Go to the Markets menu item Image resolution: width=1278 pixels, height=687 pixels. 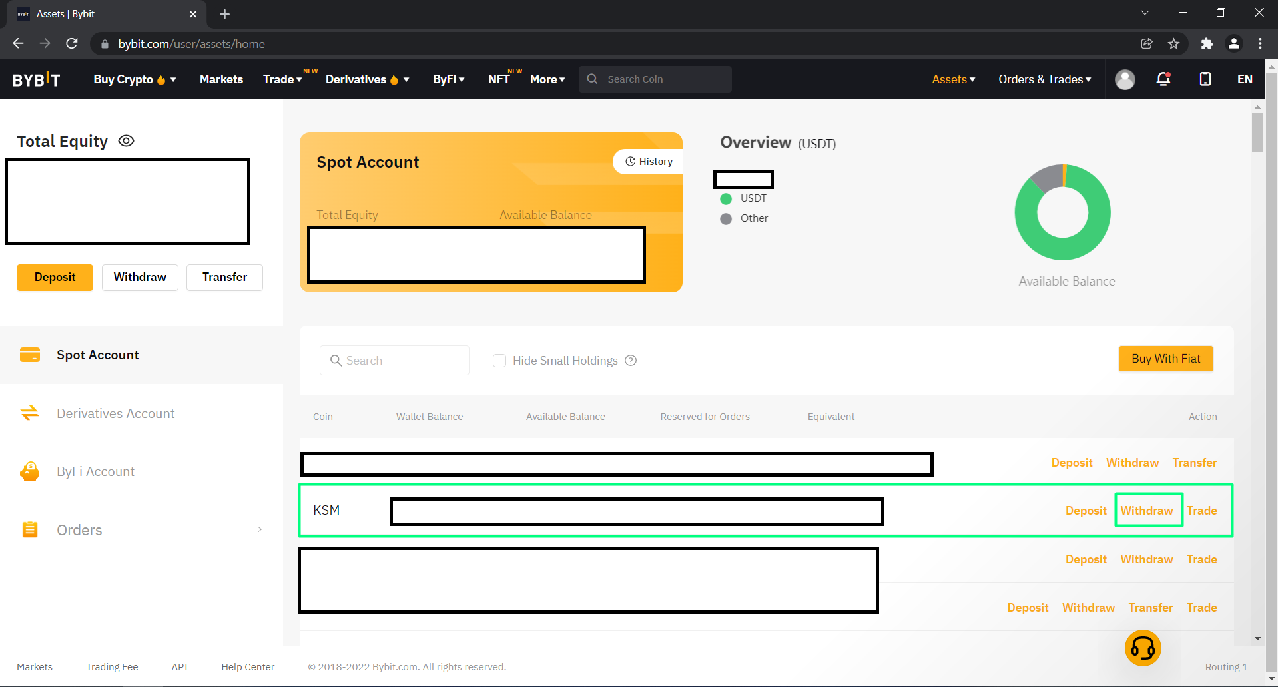221,79
